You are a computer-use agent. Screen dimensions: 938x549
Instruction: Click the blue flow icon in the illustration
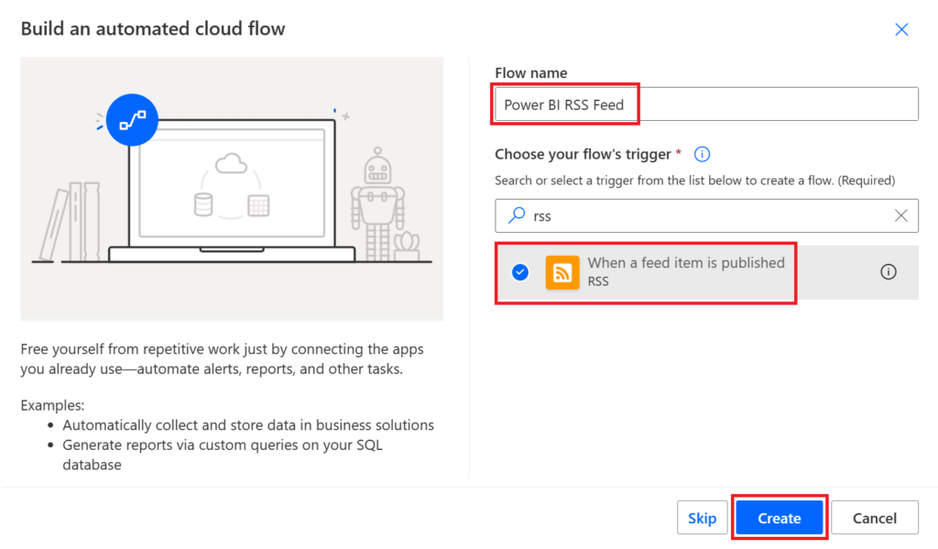133,119
